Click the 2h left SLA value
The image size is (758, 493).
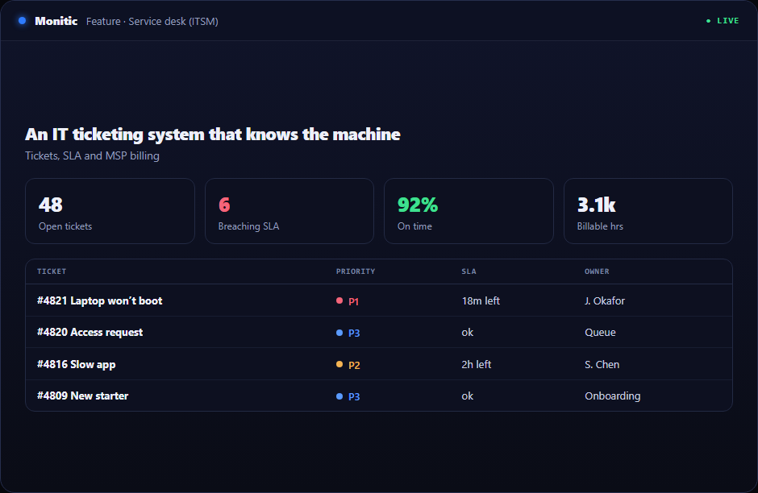click(476, 365)
